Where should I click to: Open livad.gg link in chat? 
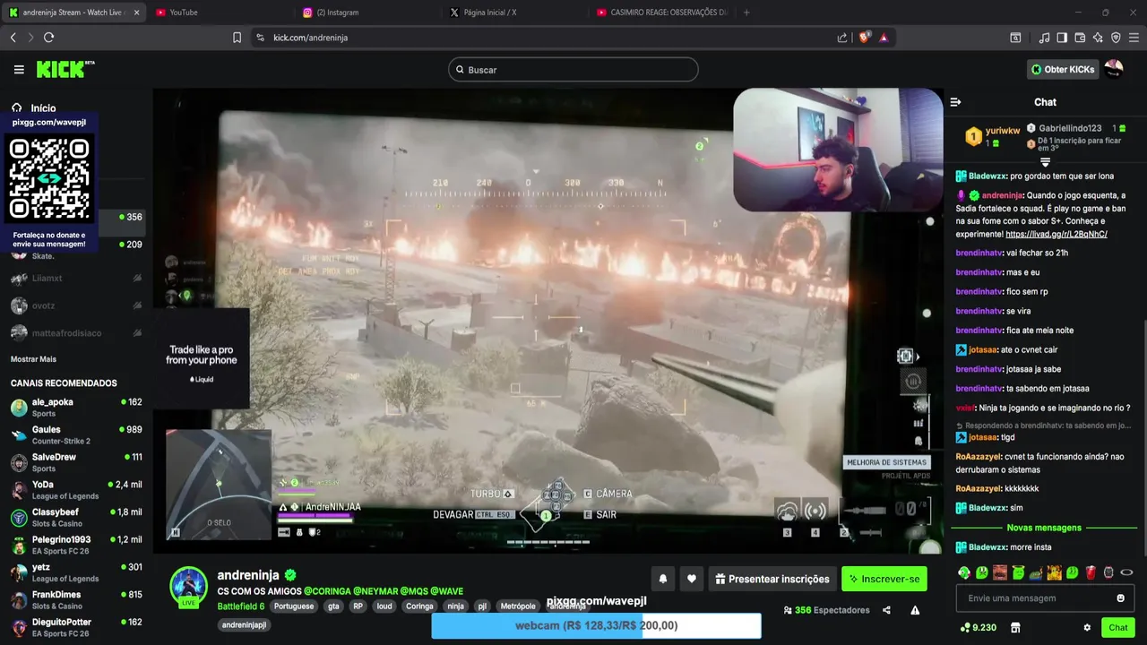click(1056, 234)
